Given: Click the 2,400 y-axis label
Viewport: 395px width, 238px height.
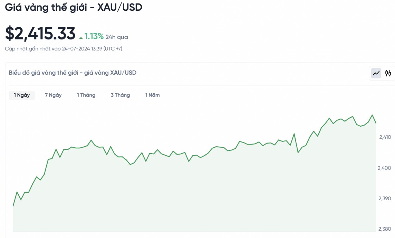Looking at the screenshot, I should (x=385, y=168).
